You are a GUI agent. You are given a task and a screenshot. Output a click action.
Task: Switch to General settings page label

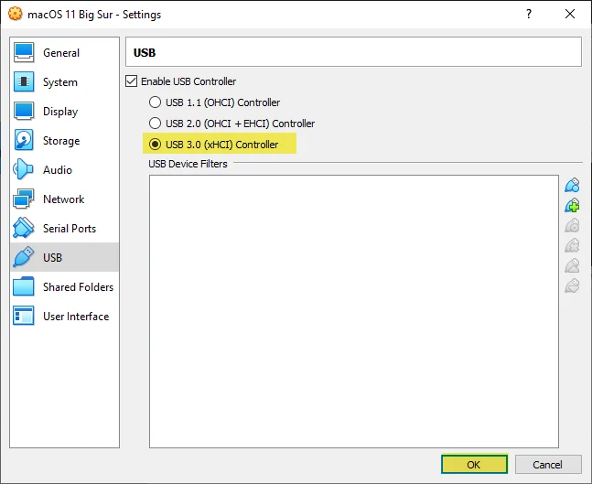(61, 53)
